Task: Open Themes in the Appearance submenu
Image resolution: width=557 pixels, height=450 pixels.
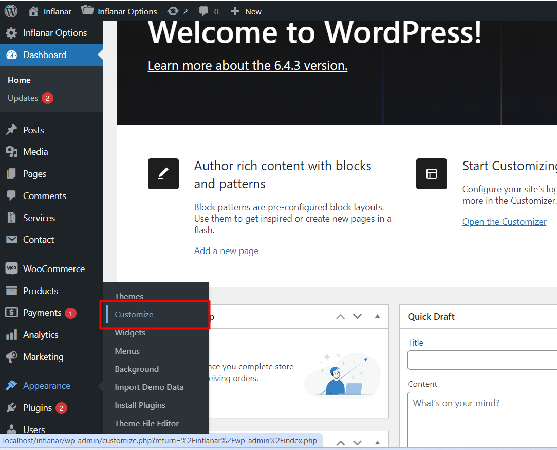Action: click(x=129, y=296)
